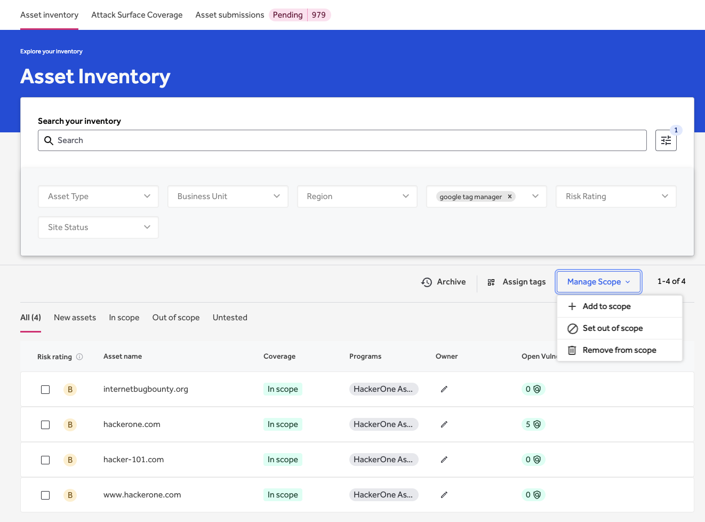Choose Set out of scope menu option
The height and width of the screenshot is (522, 705).
612,328
